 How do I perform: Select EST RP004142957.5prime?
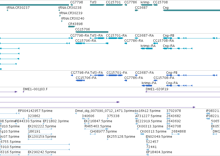pyautogui.click(x=35, y=111)
